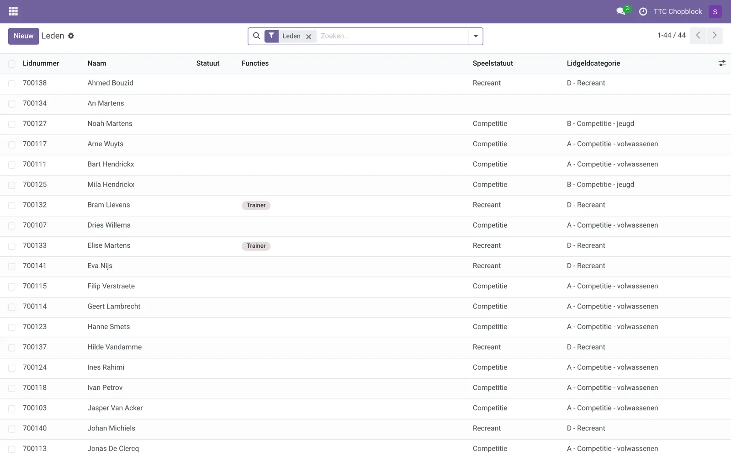Click lidnummer 700123
731x457 pixels.
coord(35,327)
